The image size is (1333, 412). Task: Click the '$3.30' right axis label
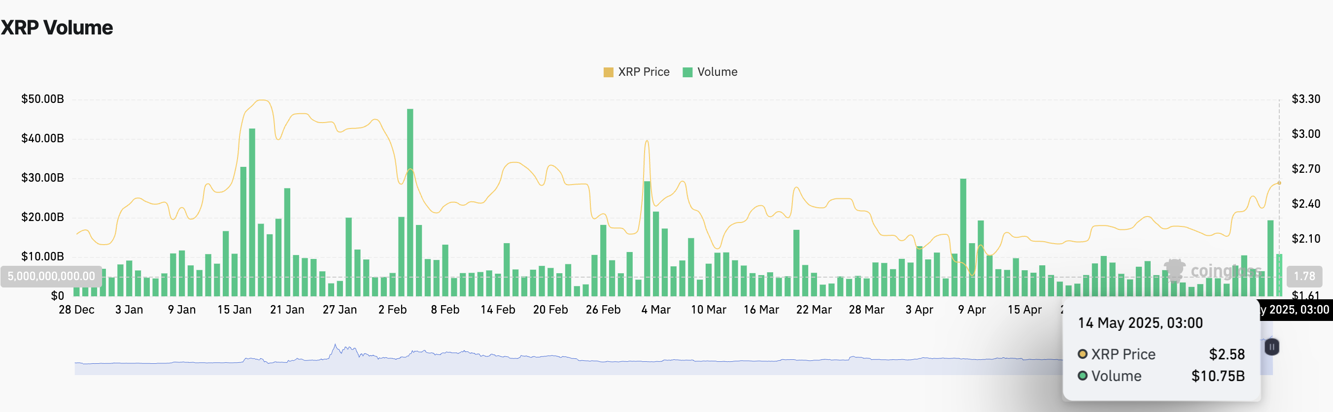pos(1305,99)
